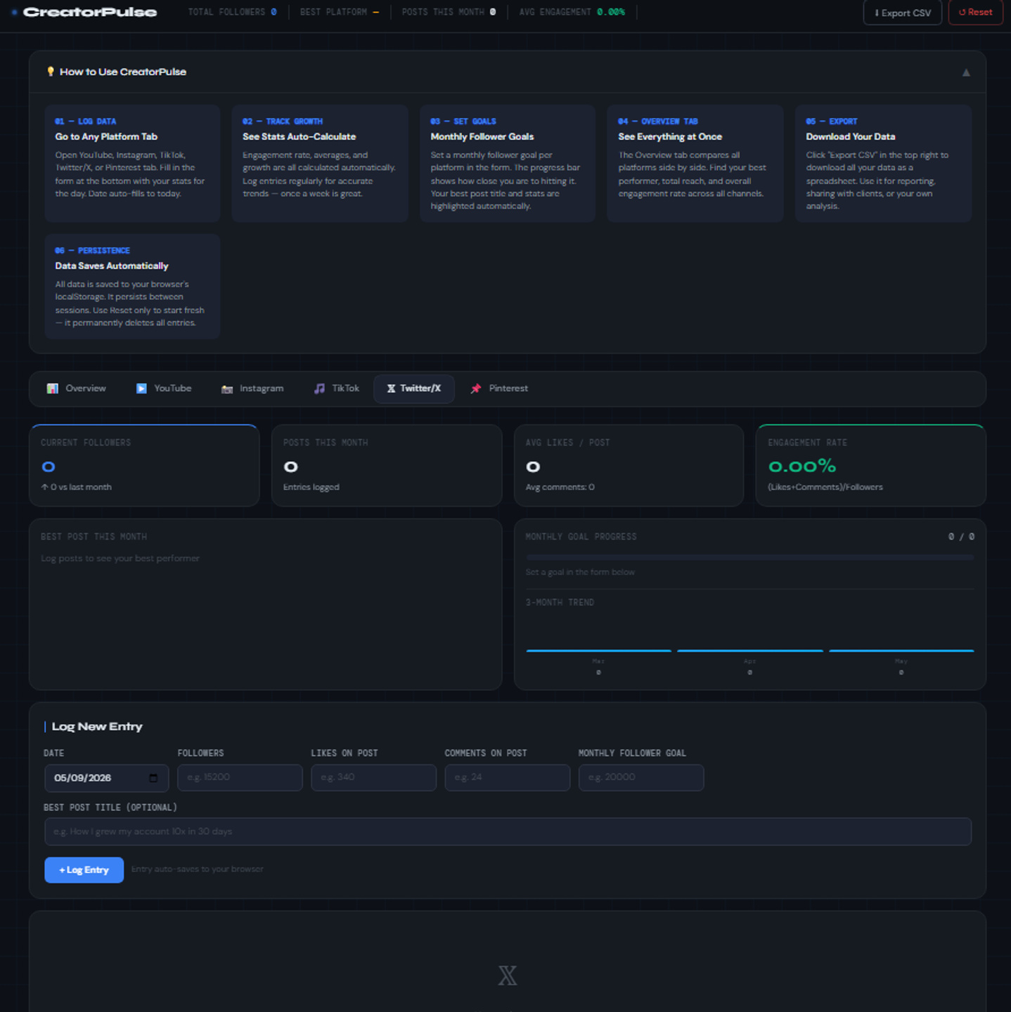Click the Avg Engagement header stat
Viewport: 1011px width, 1012px height.
point(572,12)
